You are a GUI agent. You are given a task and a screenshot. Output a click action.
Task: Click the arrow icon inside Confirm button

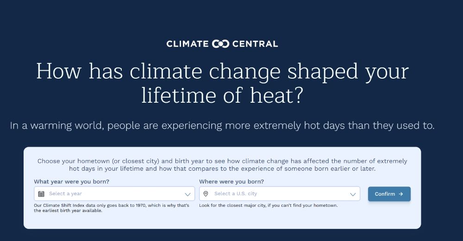click(401, 194)
